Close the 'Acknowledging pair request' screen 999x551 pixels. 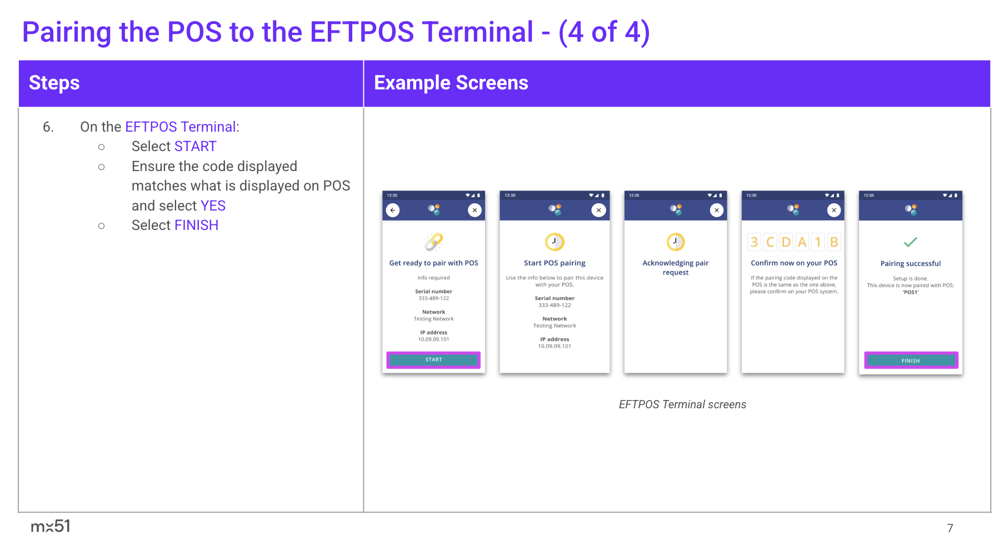tap(717, 211)
